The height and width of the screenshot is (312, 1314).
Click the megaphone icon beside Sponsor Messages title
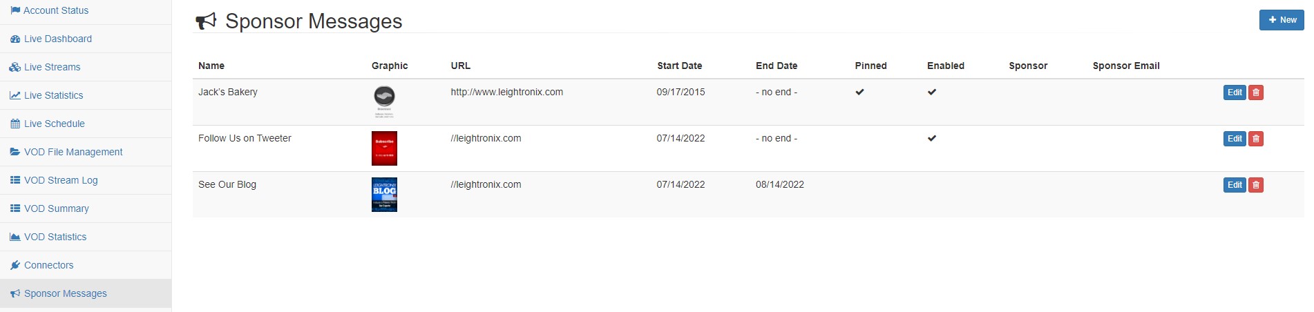[206, 21]
